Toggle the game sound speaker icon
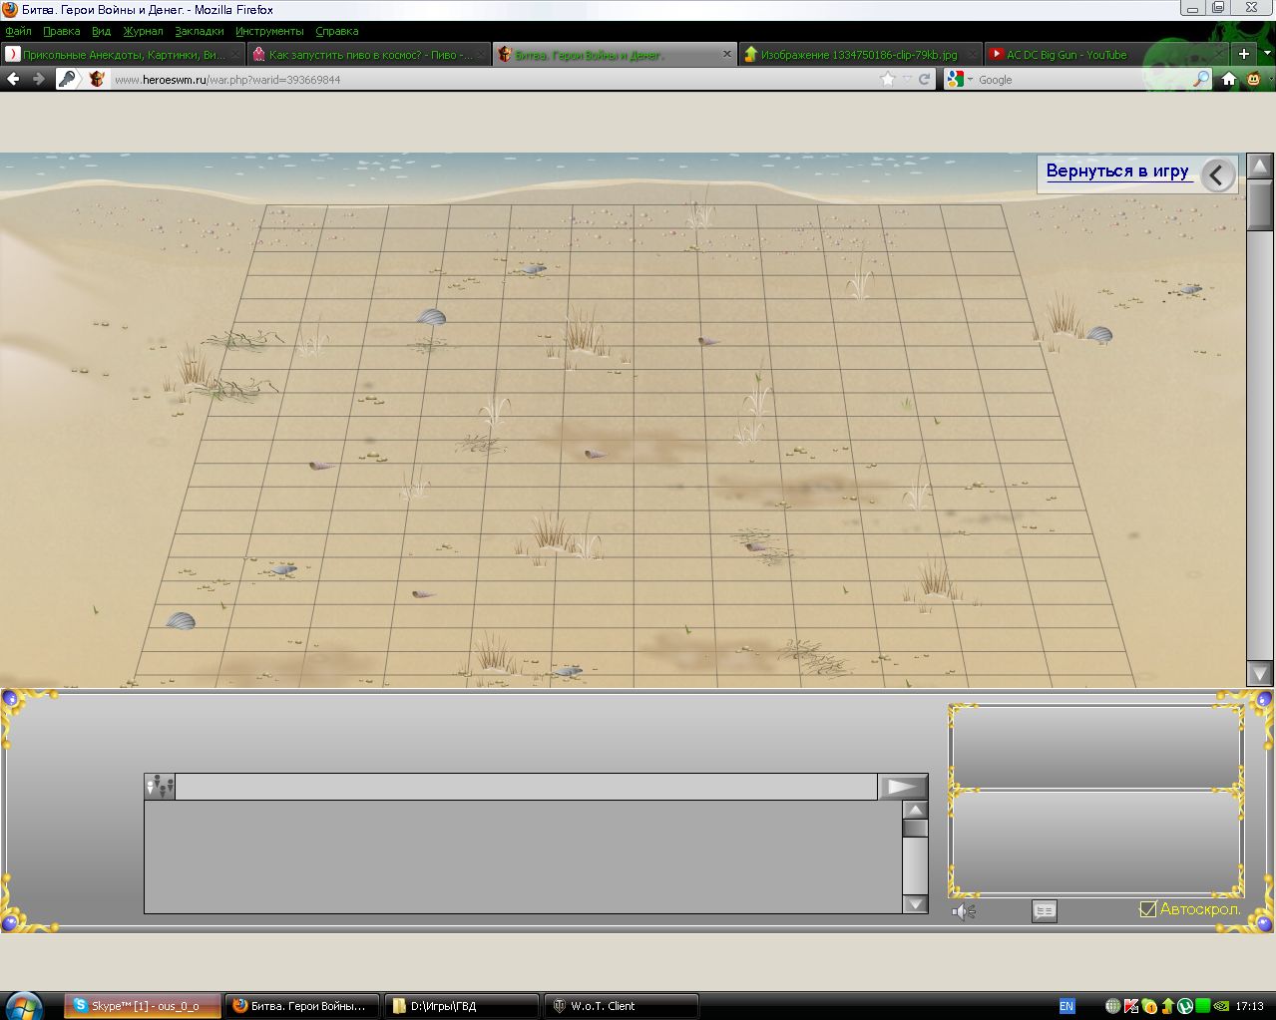The image size is (1276, 1020). click(x=963, y=911)
